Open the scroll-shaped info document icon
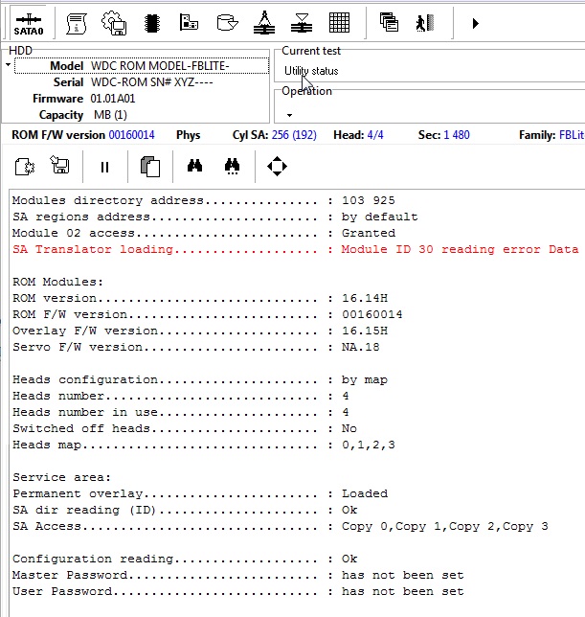 click(77, 23)
